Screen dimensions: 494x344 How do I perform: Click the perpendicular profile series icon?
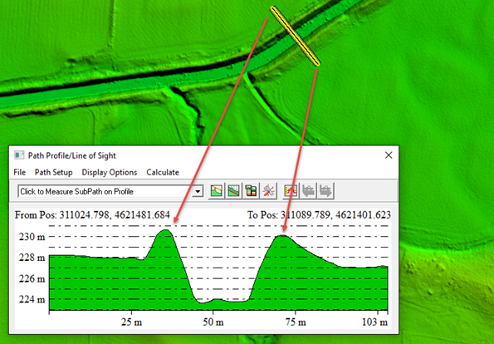pyautogui.click(x=291, y=191)
